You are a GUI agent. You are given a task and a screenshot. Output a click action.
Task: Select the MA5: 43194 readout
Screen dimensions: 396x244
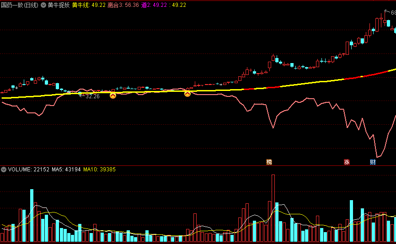point(66,170)
